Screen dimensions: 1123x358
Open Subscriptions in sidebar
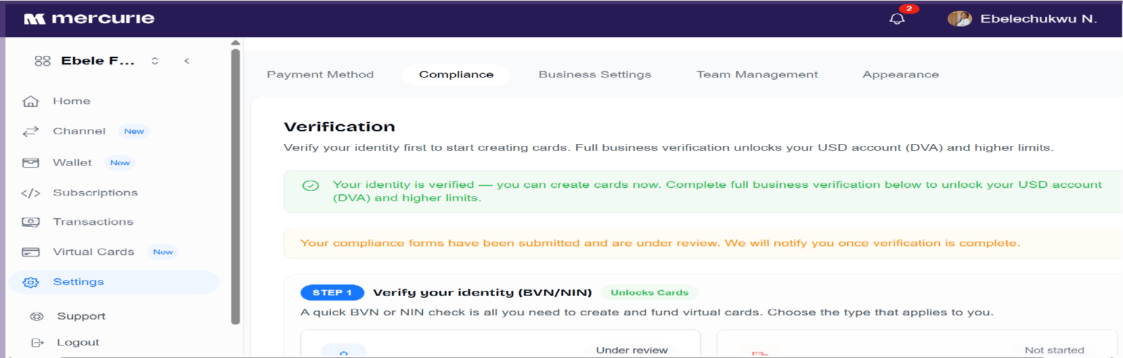click(95, 192)
